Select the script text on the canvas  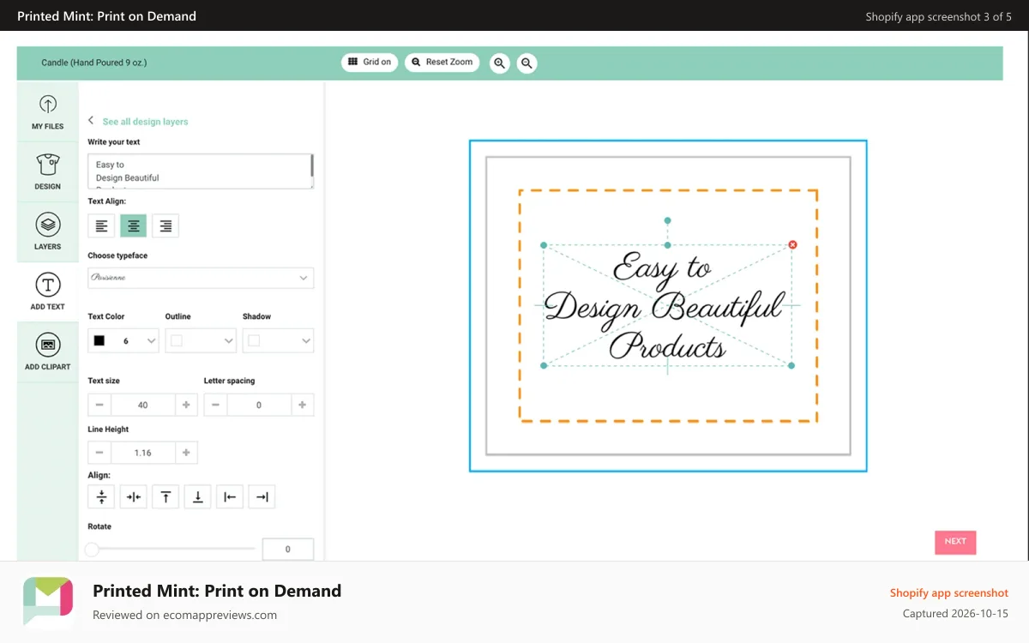pyautogui.click(x=665, y=307)
